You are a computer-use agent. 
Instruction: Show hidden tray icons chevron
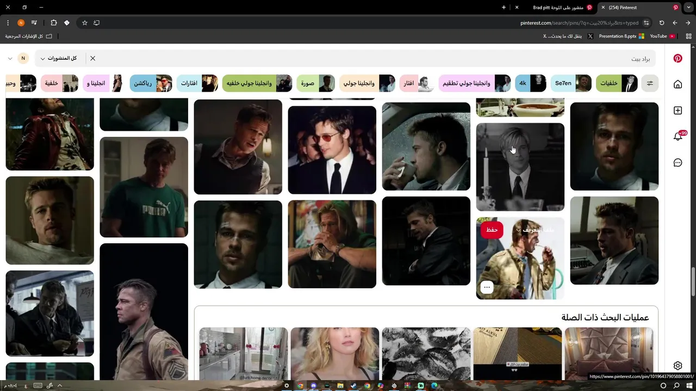(x=59, y=386)
